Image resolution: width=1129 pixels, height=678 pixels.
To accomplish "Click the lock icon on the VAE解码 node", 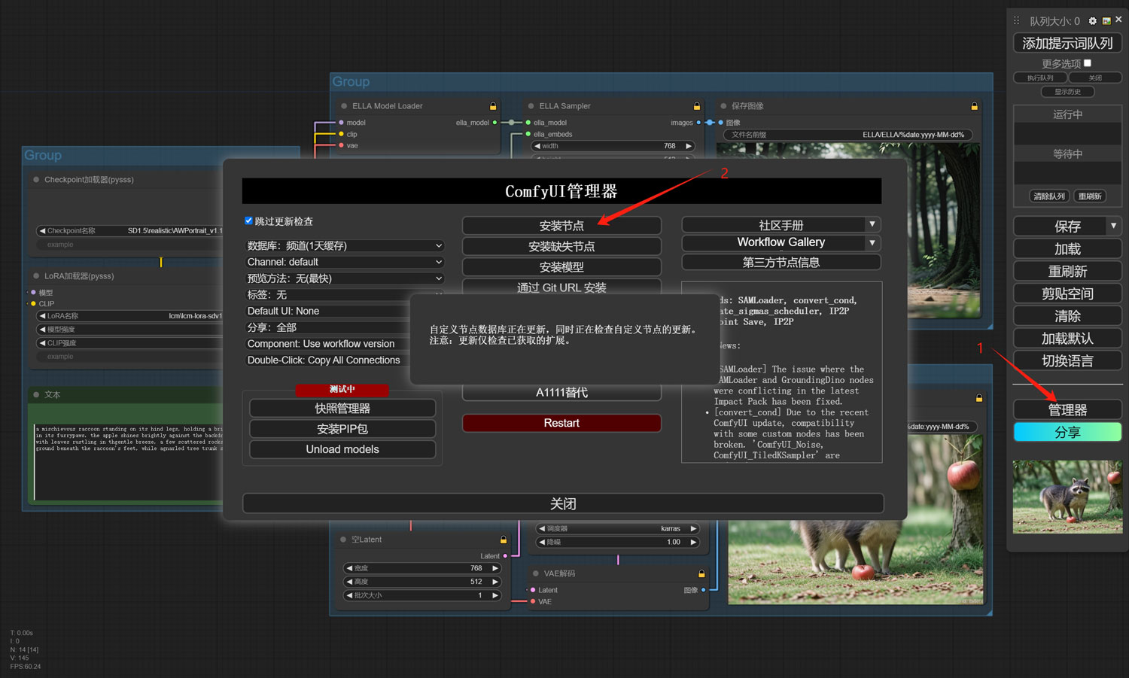I will [701, 573].
